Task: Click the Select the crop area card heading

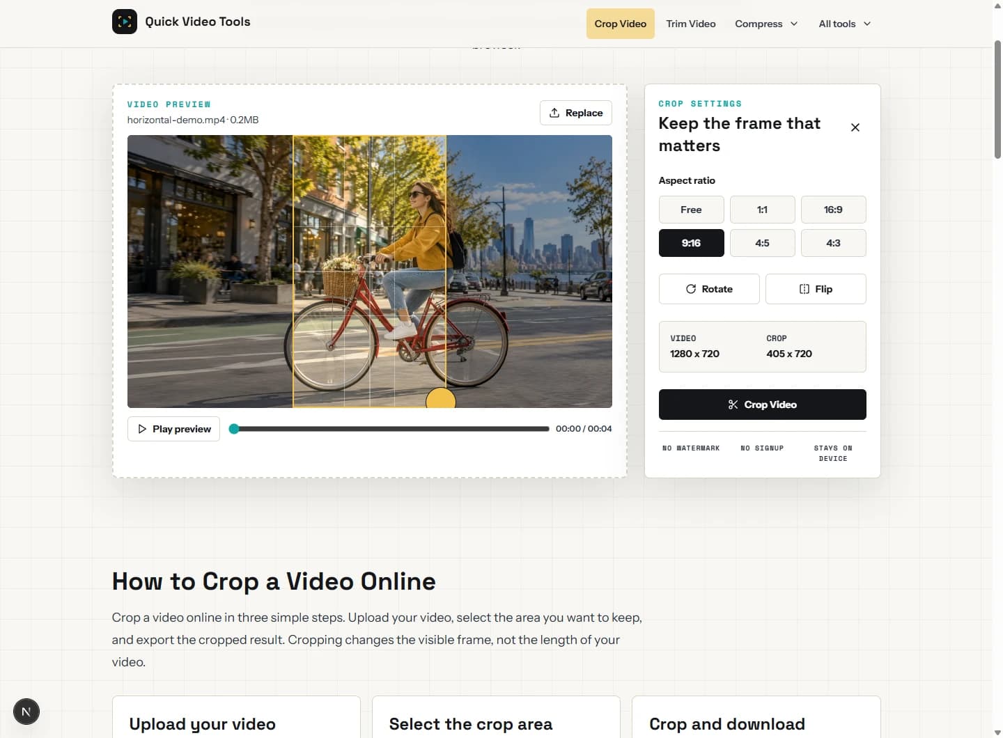Action: 471,724
